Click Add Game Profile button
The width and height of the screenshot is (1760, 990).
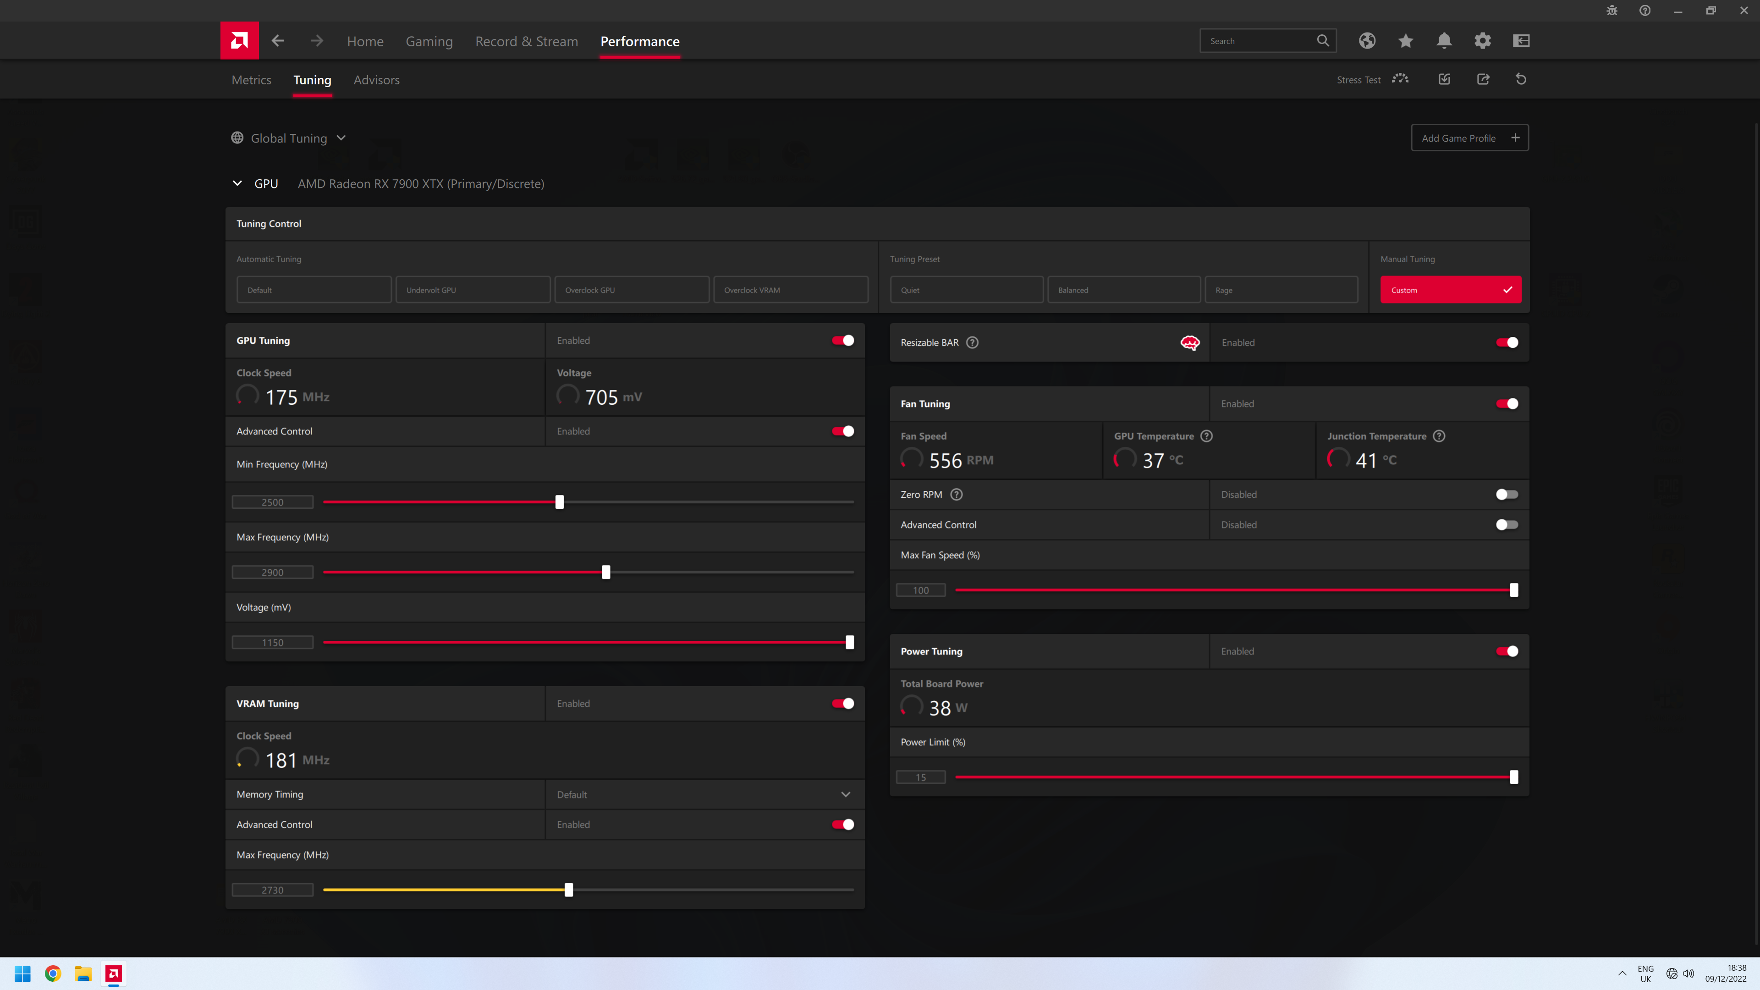point(1469,138)
